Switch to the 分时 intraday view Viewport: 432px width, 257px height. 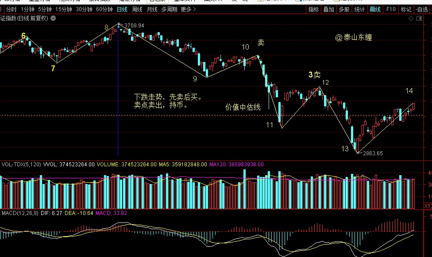[x=12, y=9]
